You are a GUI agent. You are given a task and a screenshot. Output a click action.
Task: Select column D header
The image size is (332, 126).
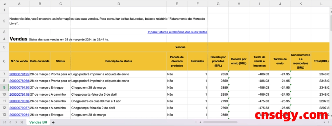[x=119, y=4]
